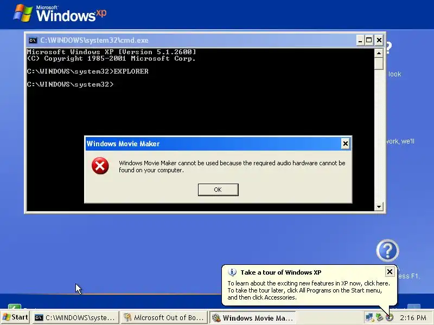Click the 'Take a tour of Windows XP' balloon text

tap(281, 272)
